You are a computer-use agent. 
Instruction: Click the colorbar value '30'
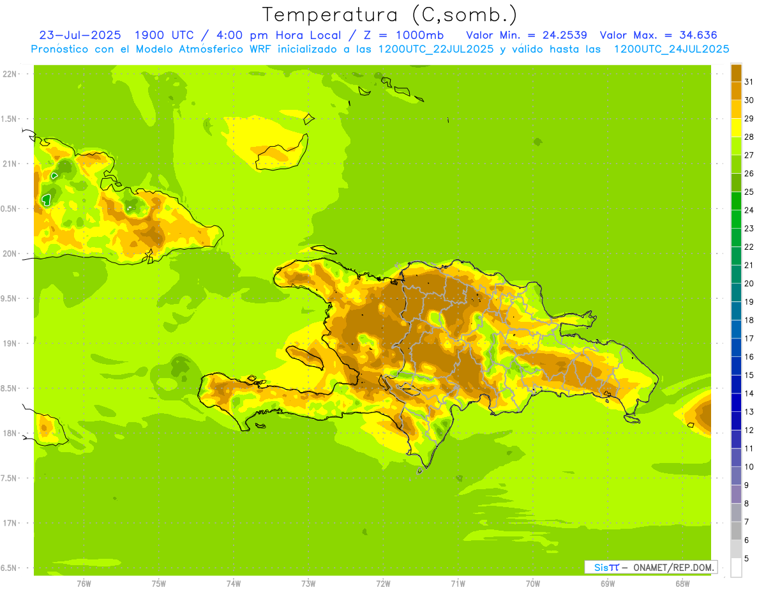pos(749,100)
